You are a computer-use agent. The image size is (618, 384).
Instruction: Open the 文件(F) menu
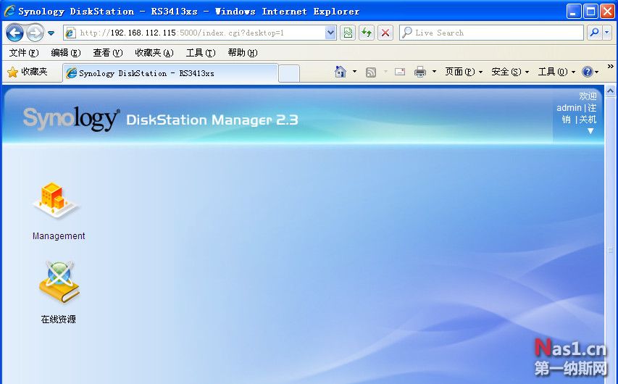(x=24, y=53)
